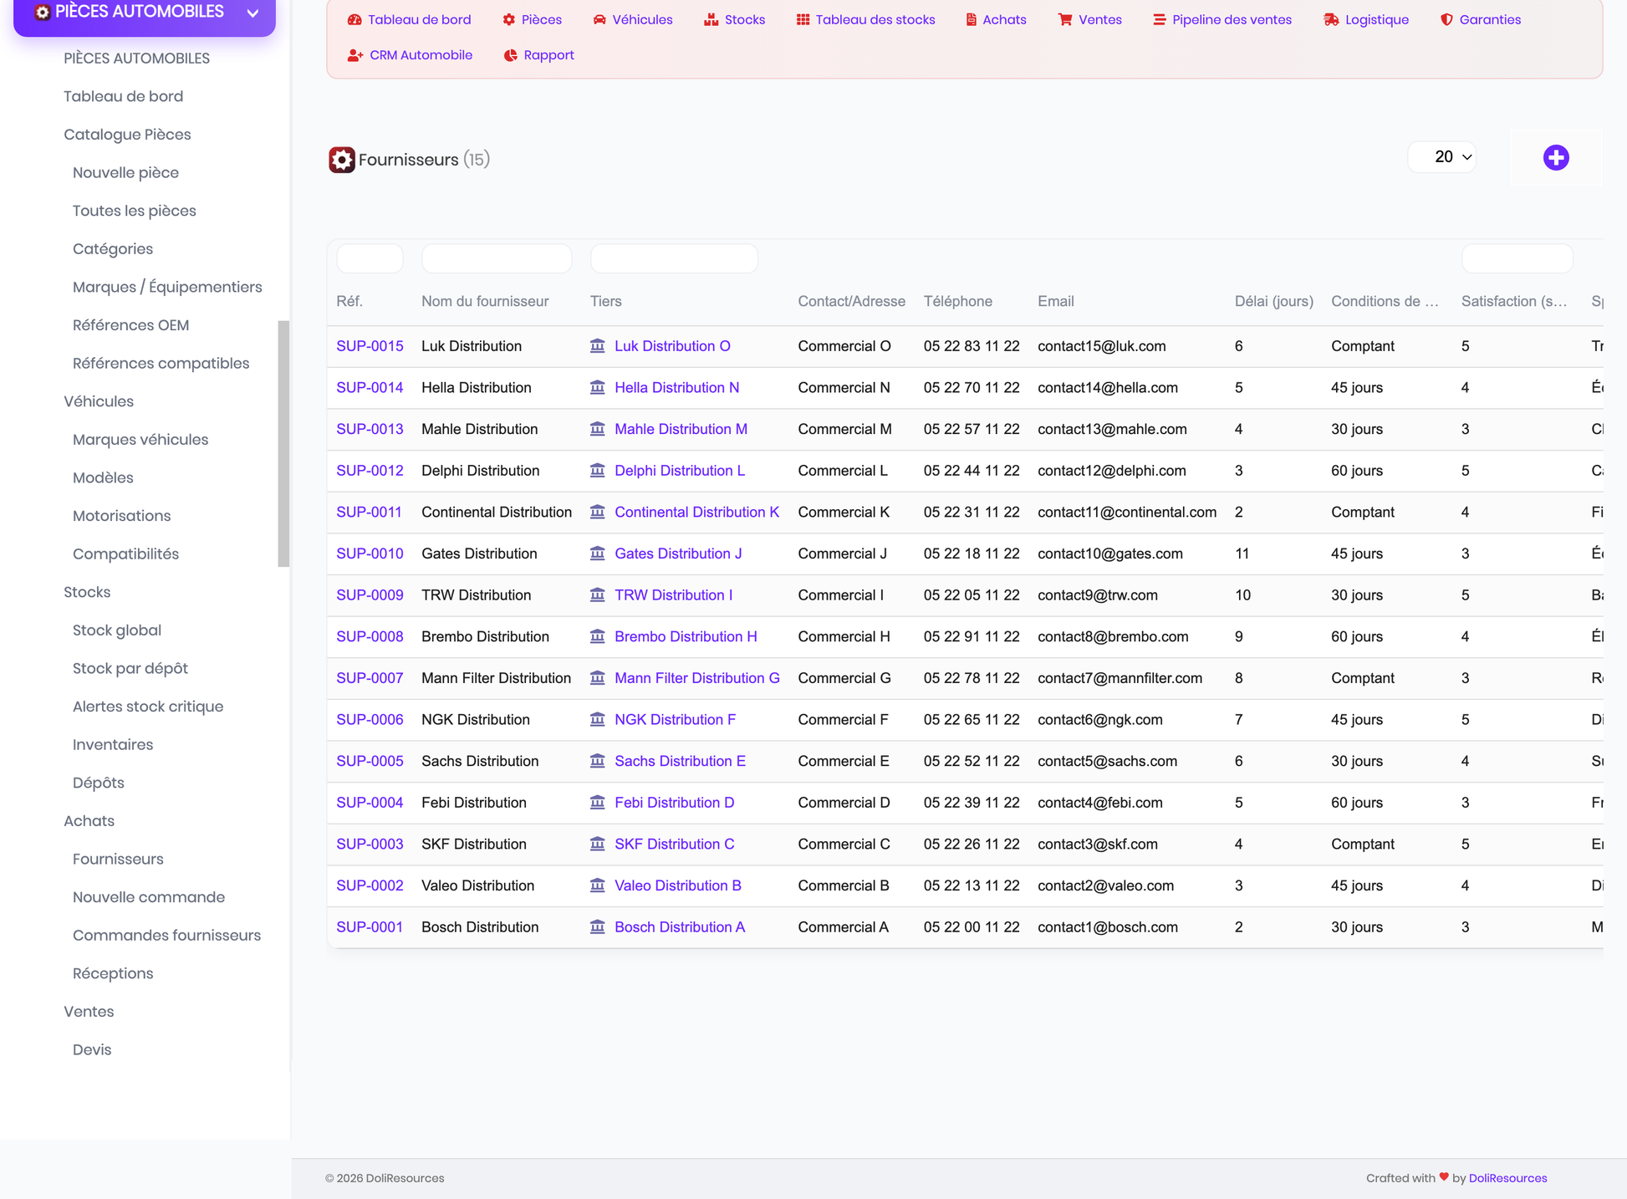Click the Tableau des stocks grid icon
The width and height of the screenshot is (1627, 1199).
click(x=803, y=19)
